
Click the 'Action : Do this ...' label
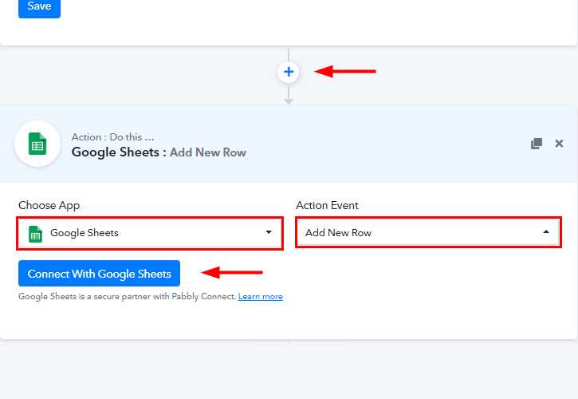tap(112, 137)
